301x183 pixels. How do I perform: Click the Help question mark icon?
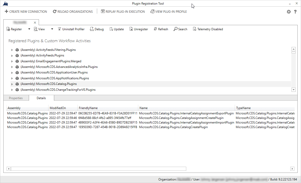tap(295, 11)
